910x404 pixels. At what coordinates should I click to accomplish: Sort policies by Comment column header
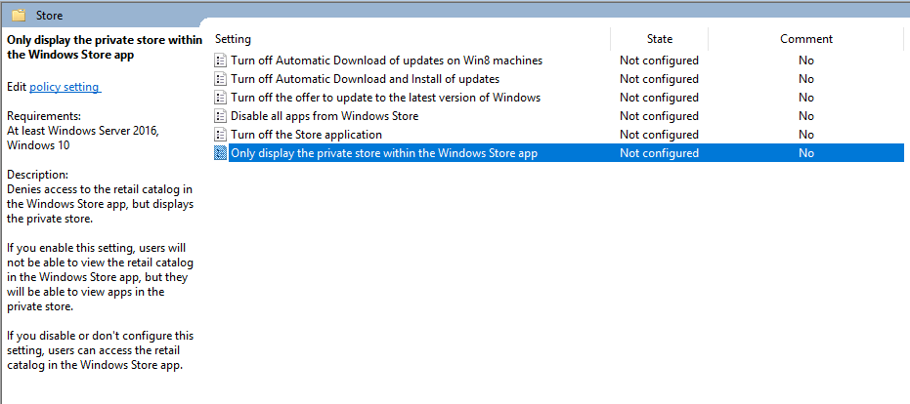pyautogui.click(x=805, y=39)
